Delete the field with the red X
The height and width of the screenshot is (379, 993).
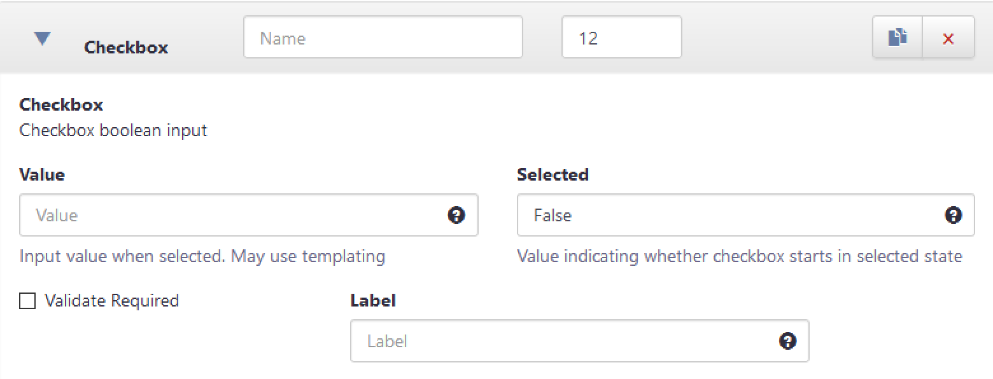948,38
